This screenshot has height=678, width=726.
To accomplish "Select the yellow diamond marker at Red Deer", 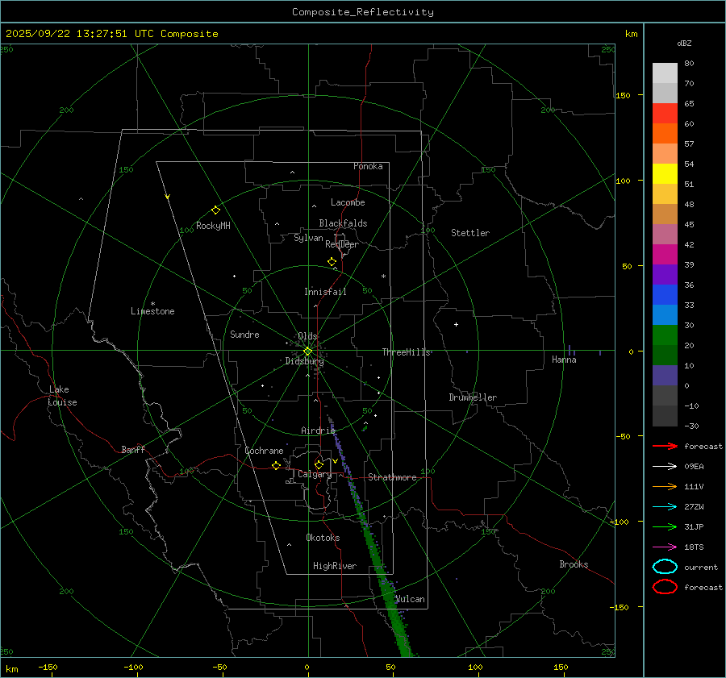I will coord(332,262).
